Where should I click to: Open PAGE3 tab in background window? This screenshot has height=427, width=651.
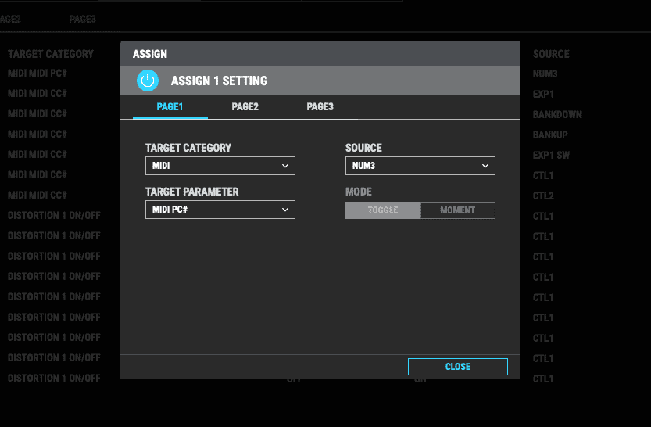pos(82,19)
